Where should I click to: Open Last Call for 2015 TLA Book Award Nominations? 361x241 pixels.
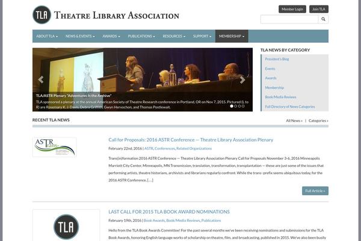click(169, 211)
